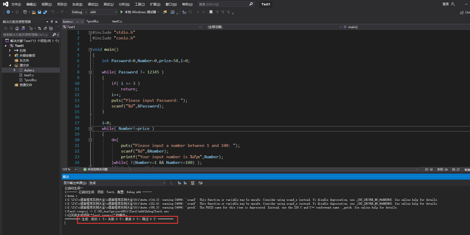Screen dimensions: 470x235
Task: Collapse the while( Password != 12345 ) block
Action: click(x=90, y=72)
